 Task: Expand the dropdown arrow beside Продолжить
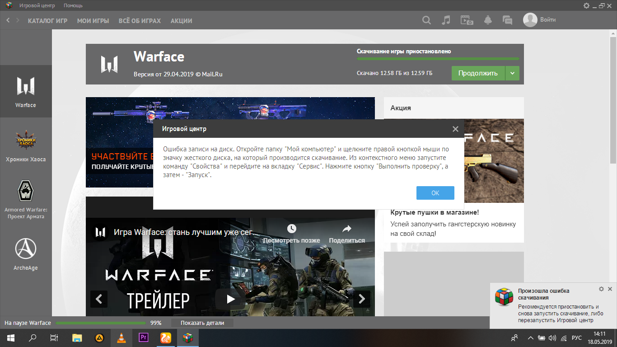tap(512, 73)
